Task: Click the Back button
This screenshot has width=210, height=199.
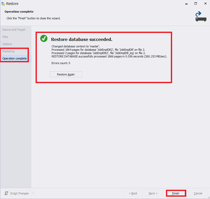Action: (x=133, y=193)
